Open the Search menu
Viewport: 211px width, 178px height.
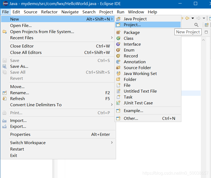pyautogui.click(x=89, y=12)
